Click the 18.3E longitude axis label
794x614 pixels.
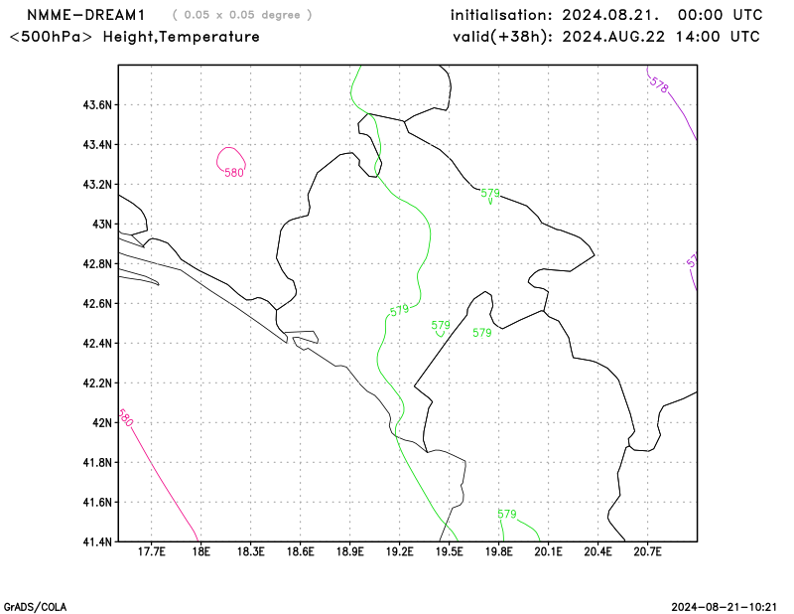[x=251, y=551]
